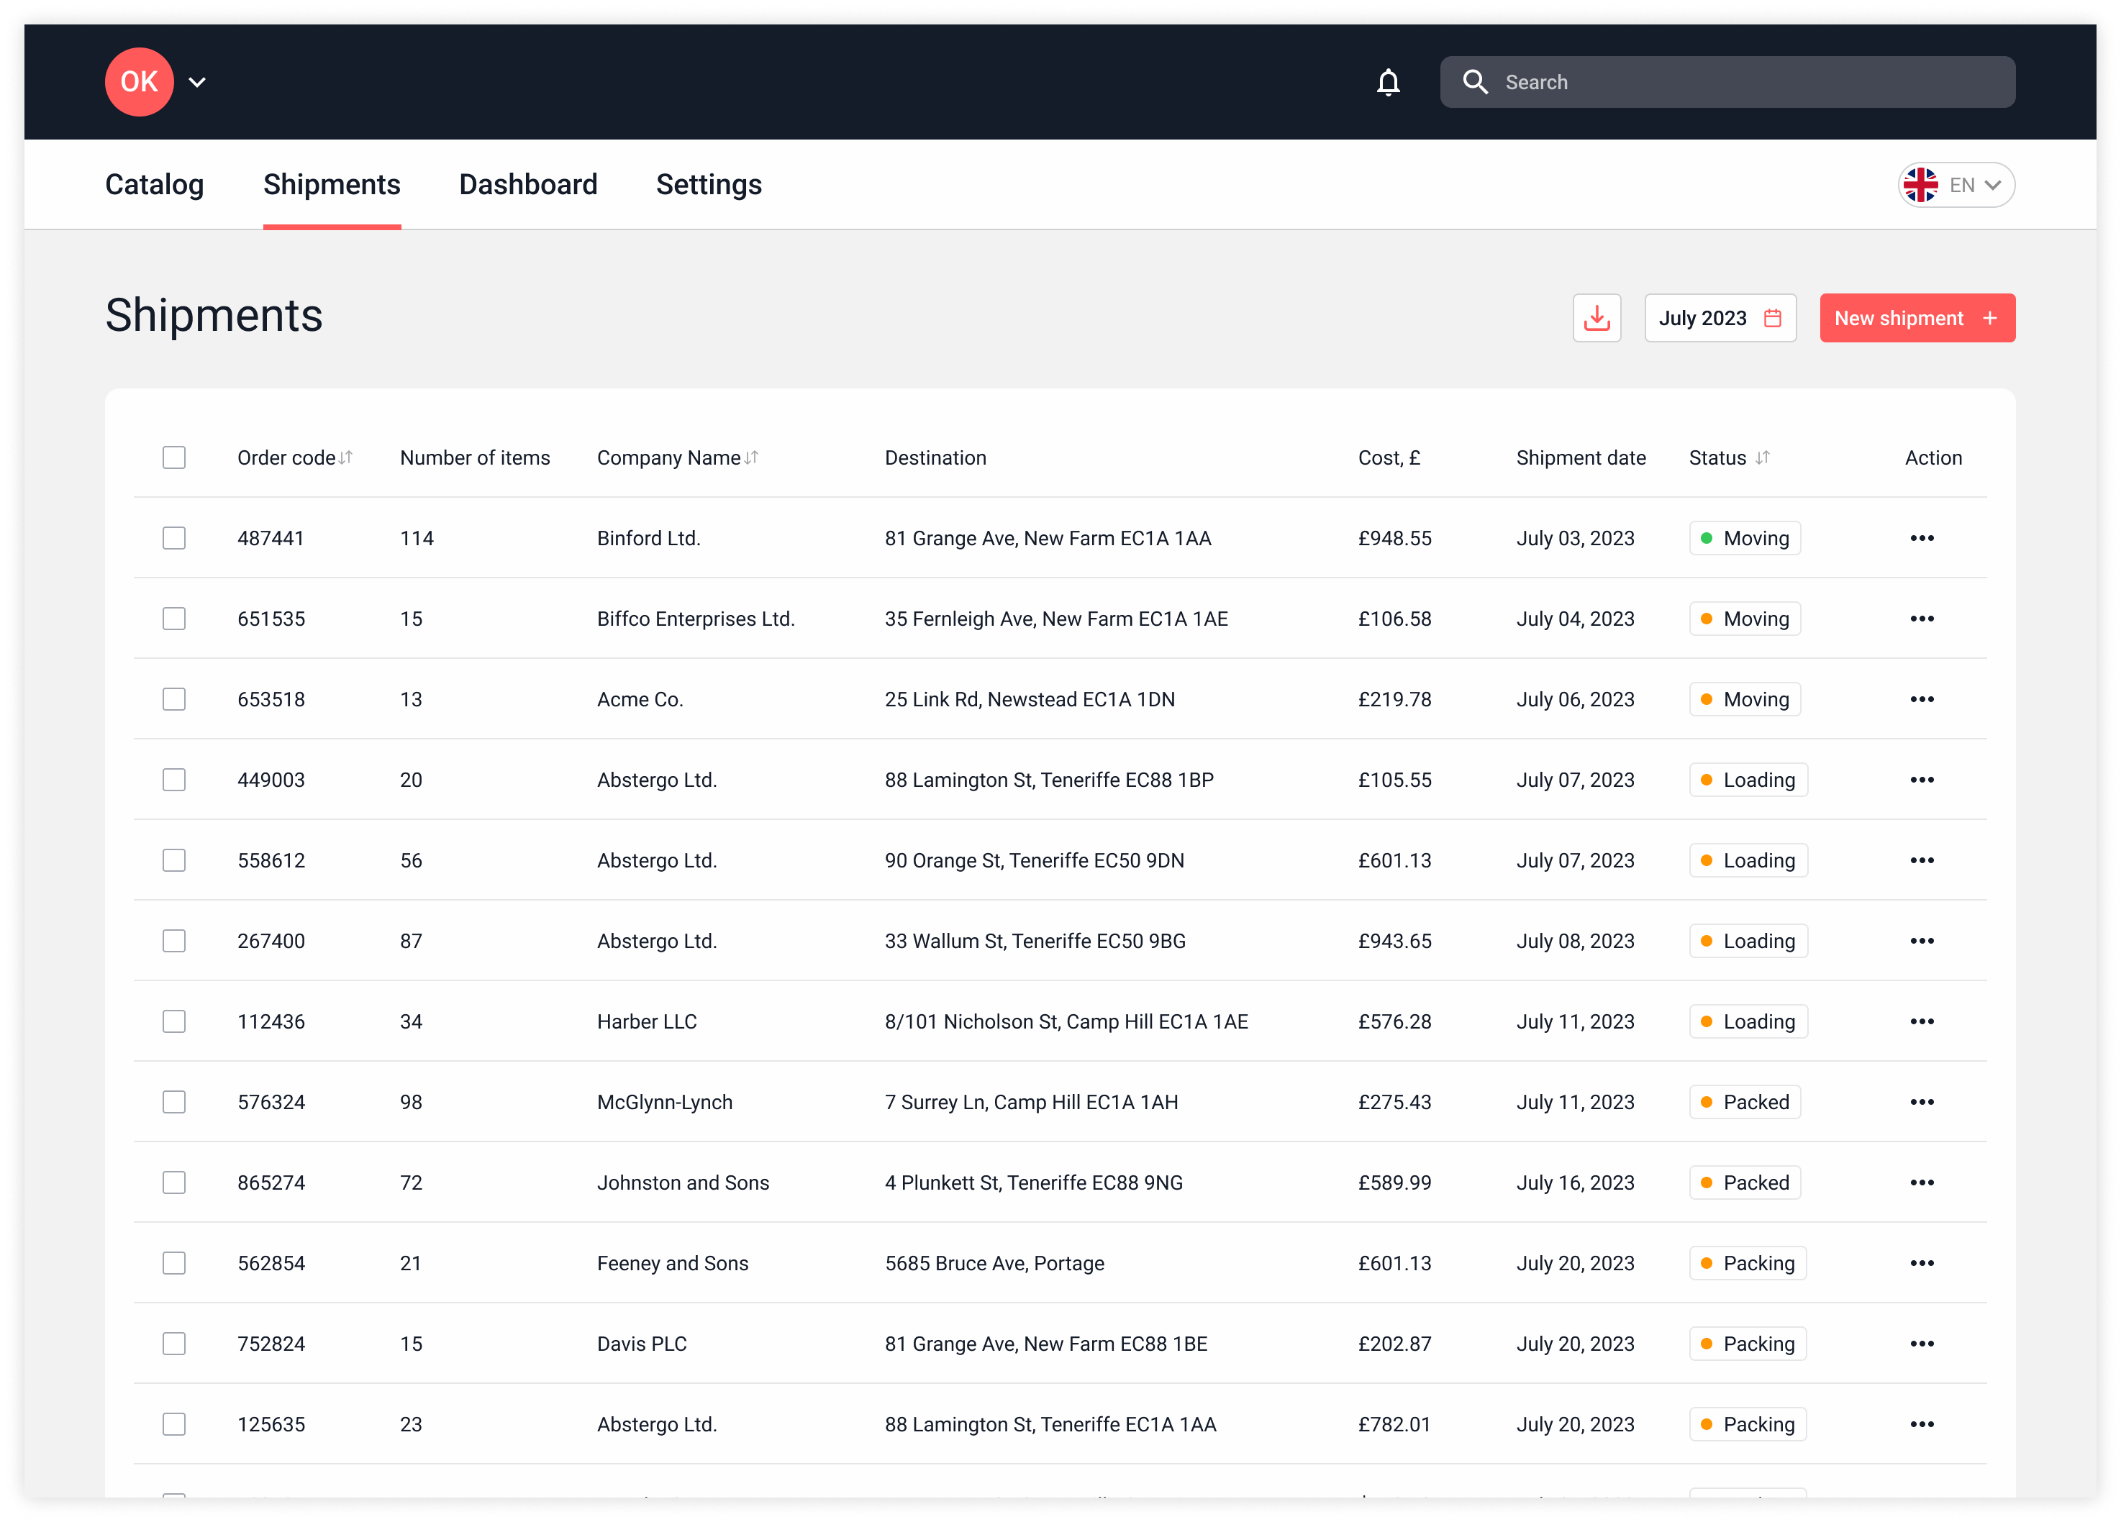The height and width of the screenshot is (1522, 2121).
Task: Create a New shipment
Action: point(1916,318)
